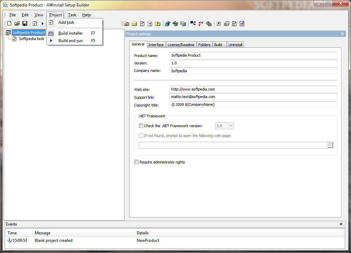
Task: Open the Edit menu
Action: [x=25, y=15]
